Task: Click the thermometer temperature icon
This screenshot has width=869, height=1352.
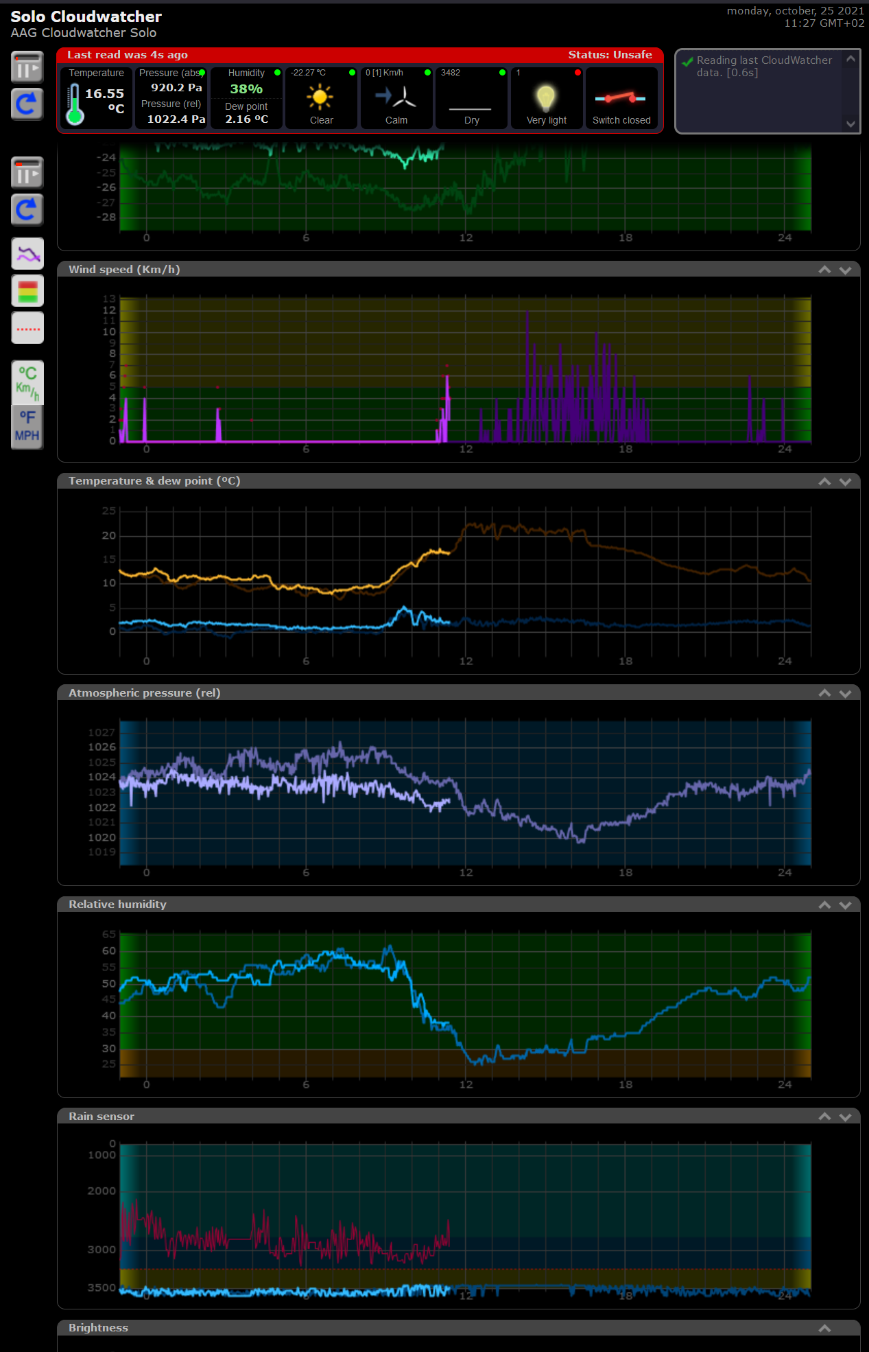Action: click(75, 104)
